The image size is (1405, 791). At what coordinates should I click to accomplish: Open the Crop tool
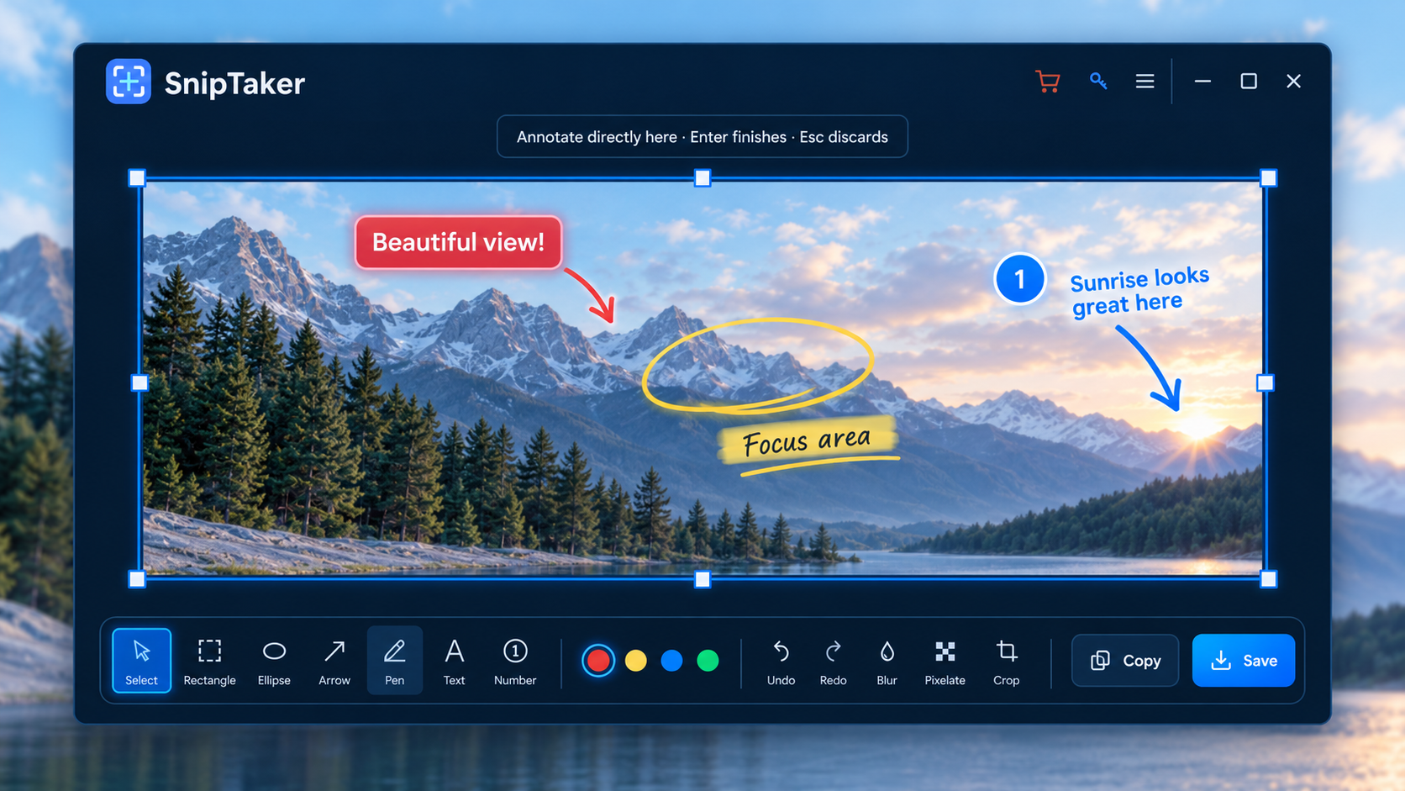(1006, 661)
